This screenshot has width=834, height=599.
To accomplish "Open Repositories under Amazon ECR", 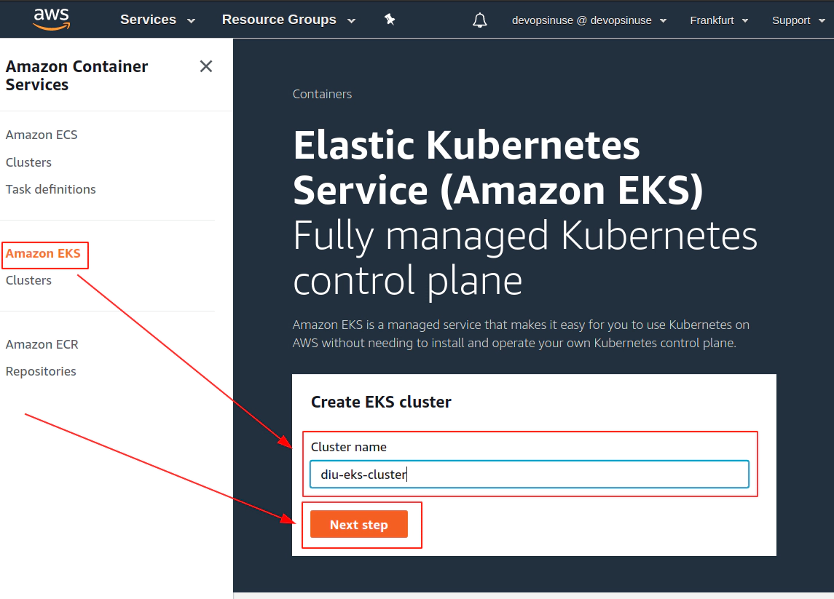I will (41, 371).
